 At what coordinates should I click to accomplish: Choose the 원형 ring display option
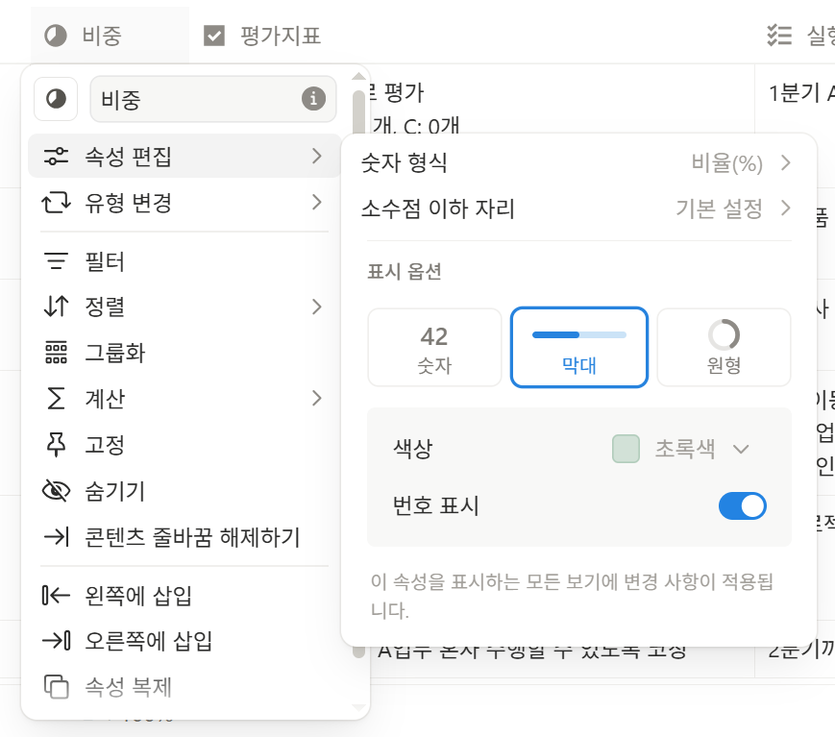[724, 347]
